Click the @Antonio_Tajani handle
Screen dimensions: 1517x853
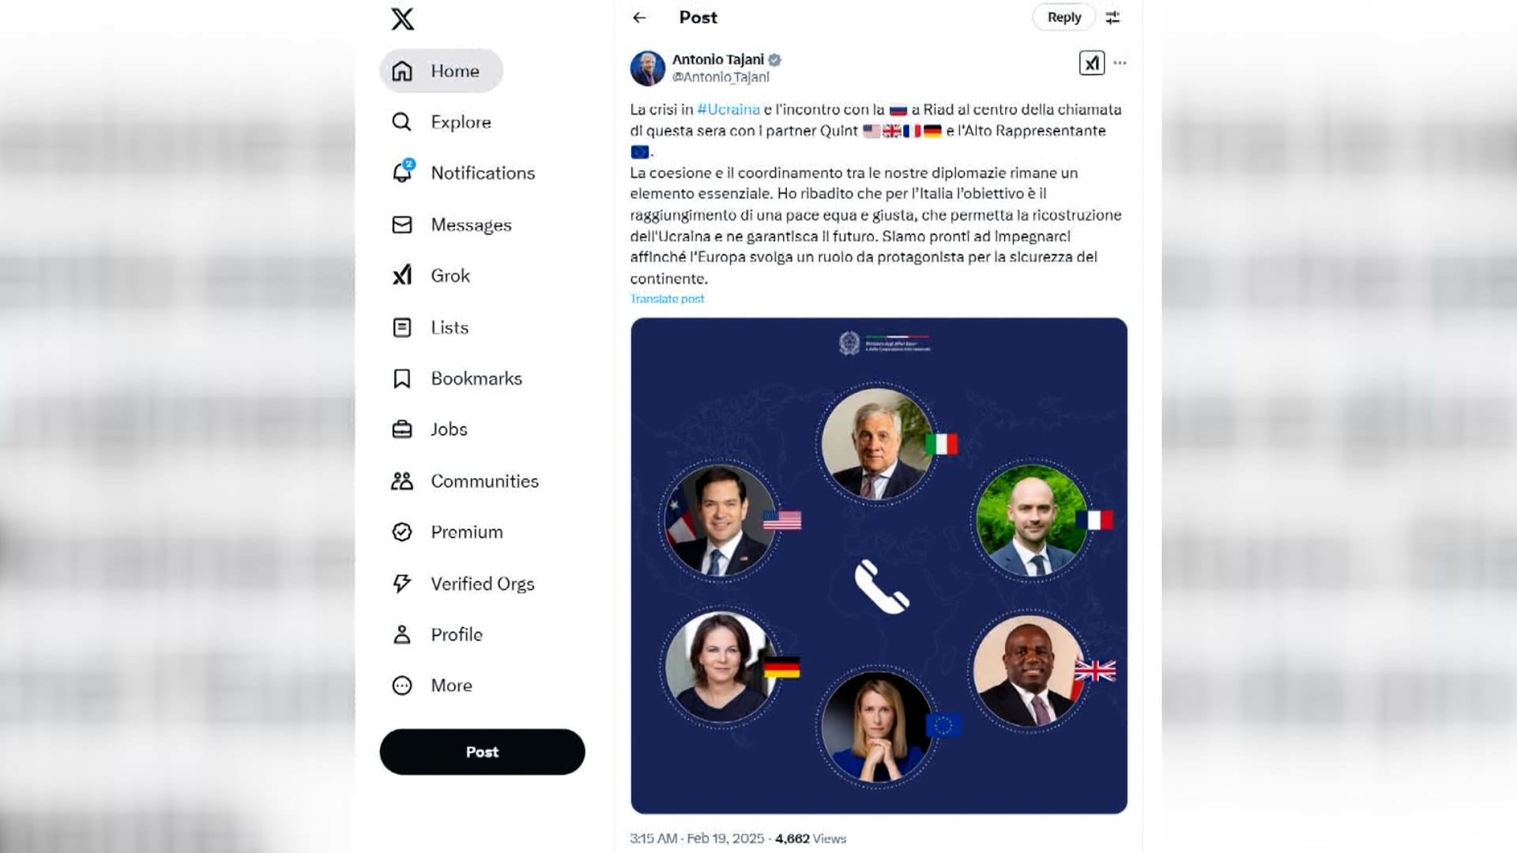[721, 77]
